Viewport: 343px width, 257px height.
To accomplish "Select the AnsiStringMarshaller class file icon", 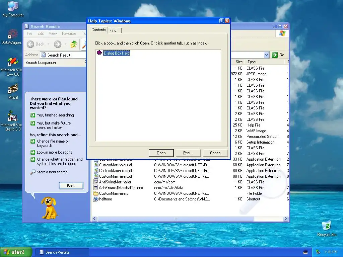I will 96,182.
